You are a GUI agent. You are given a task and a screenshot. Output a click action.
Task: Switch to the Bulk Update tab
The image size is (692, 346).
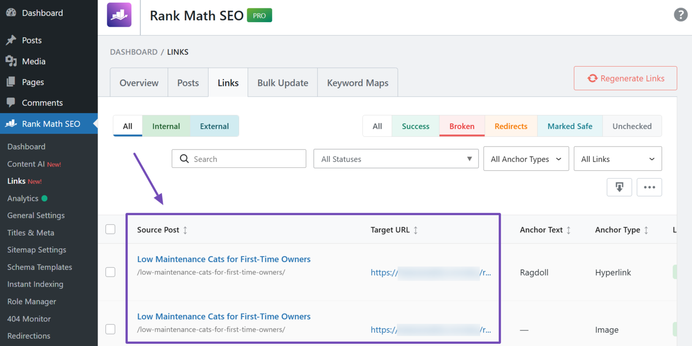click(x=282, y=82)
